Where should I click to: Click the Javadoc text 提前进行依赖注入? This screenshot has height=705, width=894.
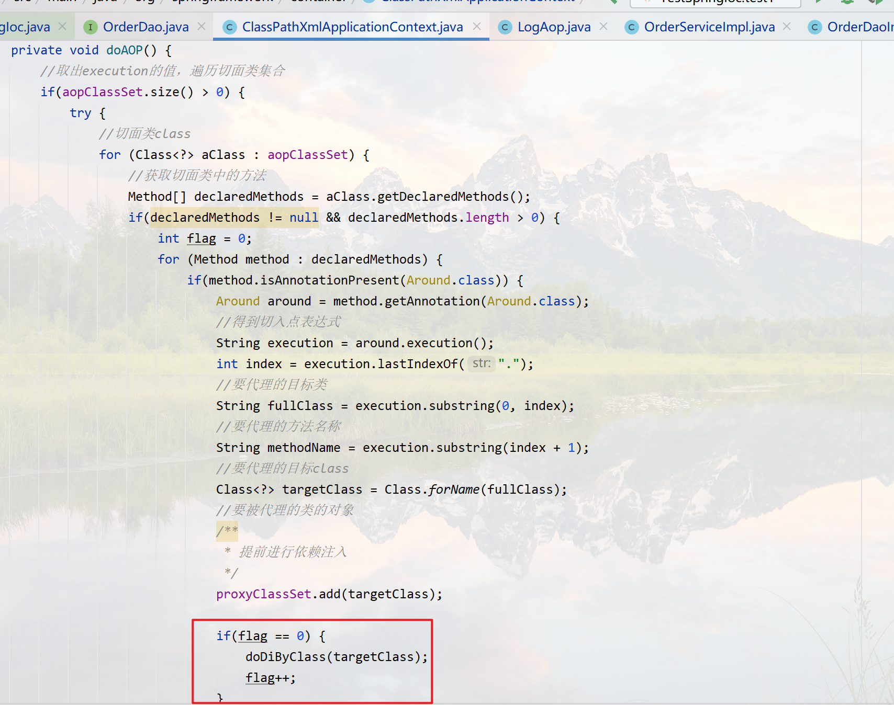[x=293, y=552]
